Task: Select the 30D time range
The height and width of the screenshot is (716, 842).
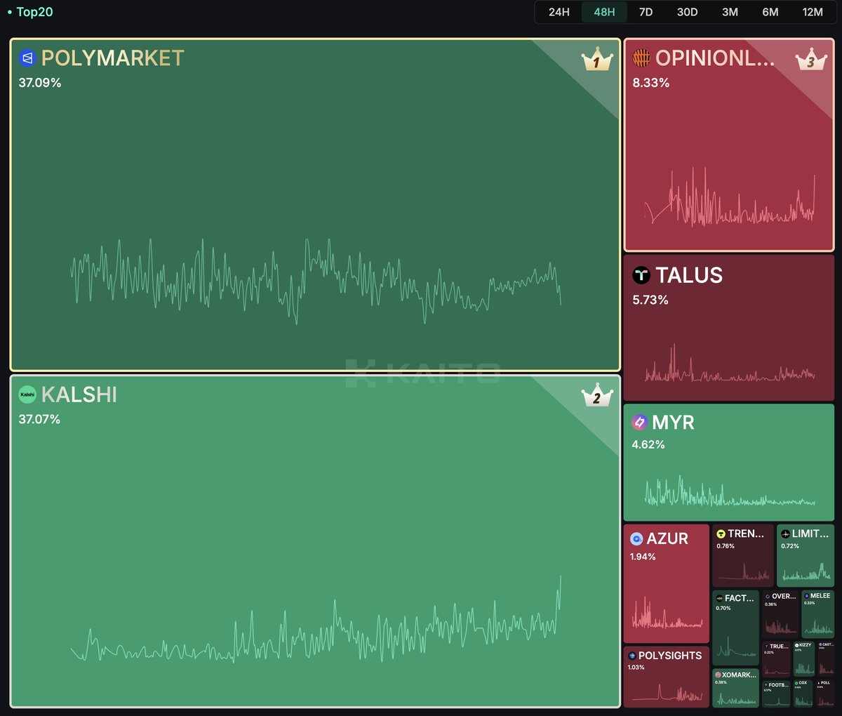Action: [x=688, y=12]
